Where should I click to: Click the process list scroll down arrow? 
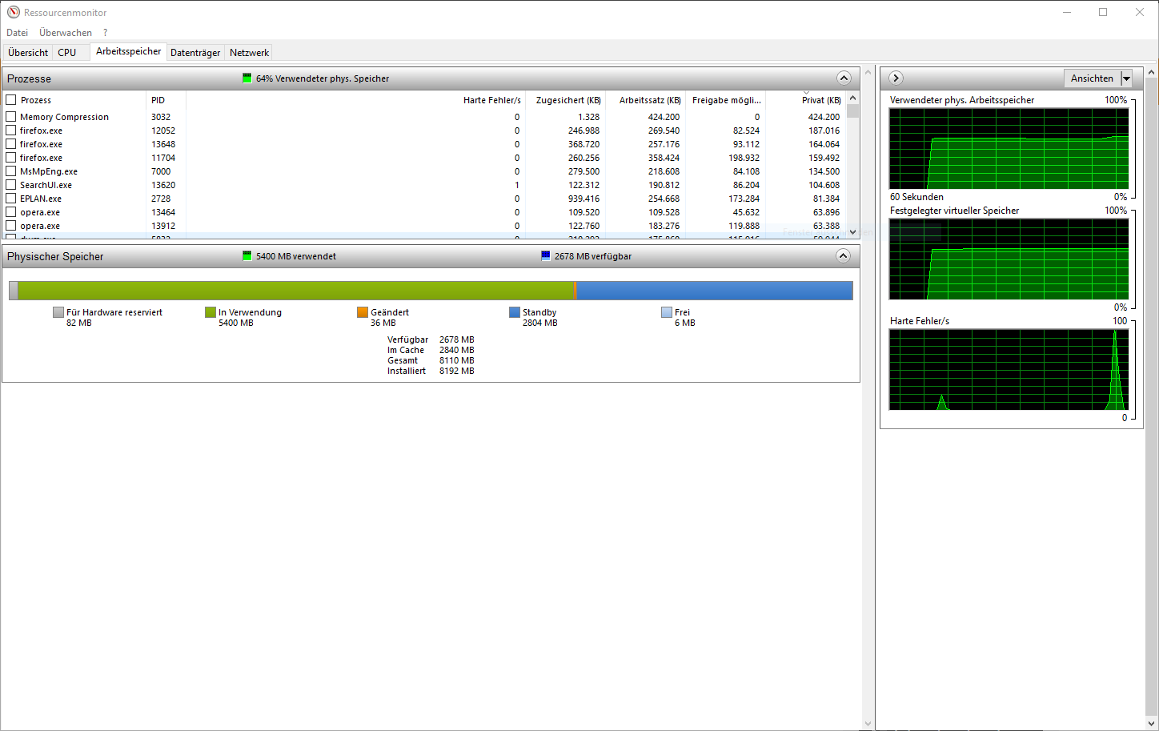tap(852, 232)
